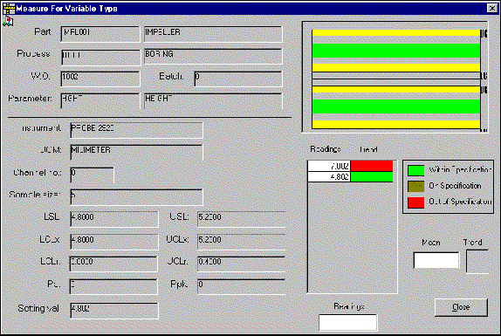Click the Mean value box
The height and width of the screenshot is (336, 501).
[x=436, y=260]
